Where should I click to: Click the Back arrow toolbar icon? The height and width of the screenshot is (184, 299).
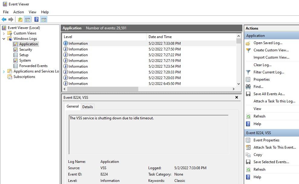4,19
